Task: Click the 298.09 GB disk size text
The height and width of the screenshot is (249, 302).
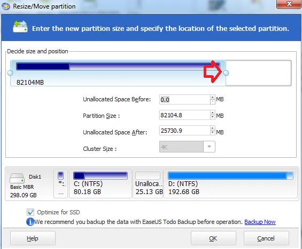Action: (x=24, y=195)
